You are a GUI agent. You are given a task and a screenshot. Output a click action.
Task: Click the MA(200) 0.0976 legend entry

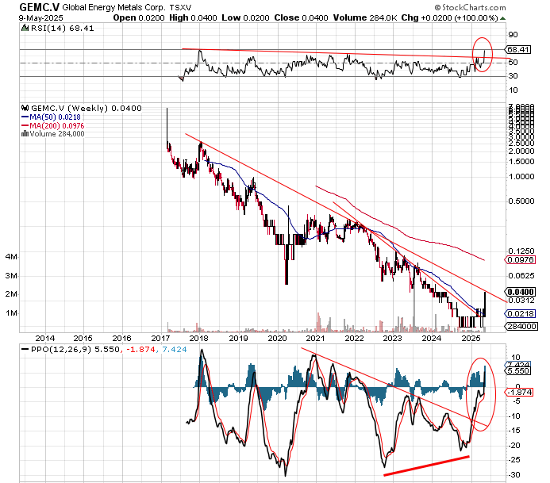(x=52, y=125)
